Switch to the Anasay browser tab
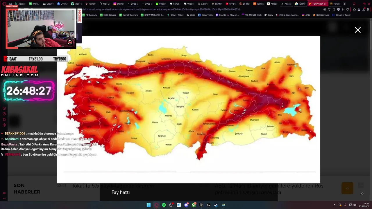The width and height of the screenshot is (372, 209). tap(287, 4)
